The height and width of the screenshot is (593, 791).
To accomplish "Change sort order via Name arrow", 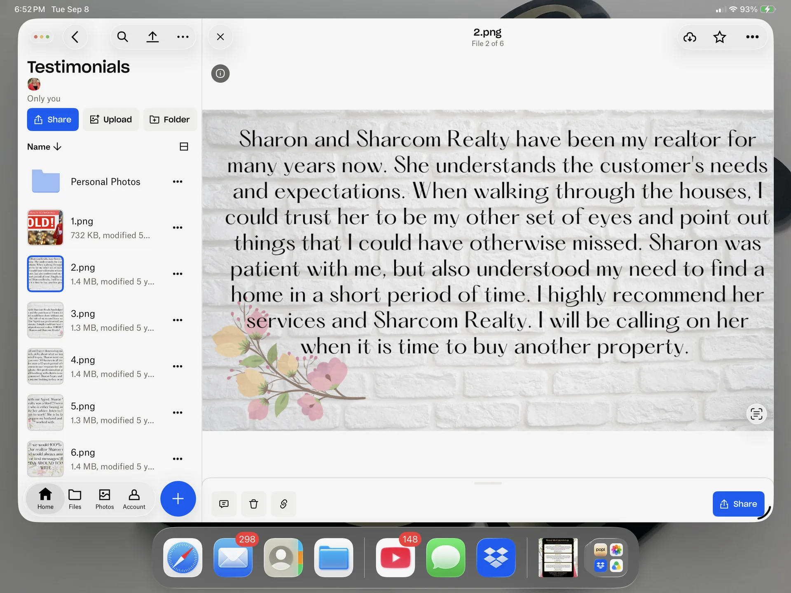I will (44, 147).
